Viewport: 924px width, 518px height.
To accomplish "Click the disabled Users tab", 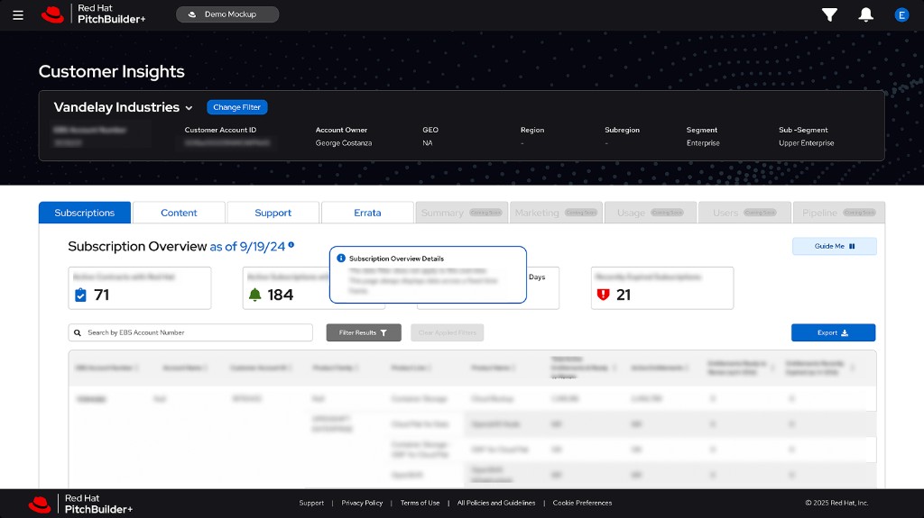I will (x=744, y=213).
